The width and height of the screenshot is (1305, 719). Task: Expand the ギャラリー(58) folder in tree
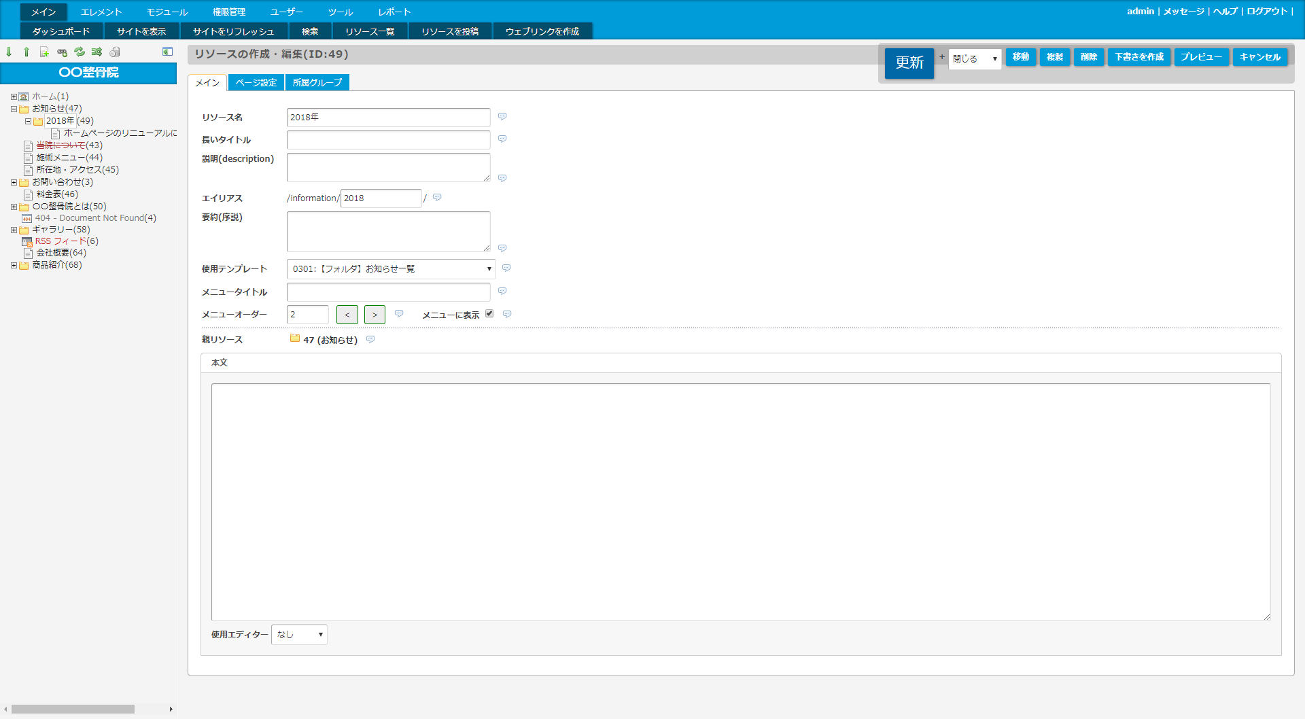pos(14,230)
